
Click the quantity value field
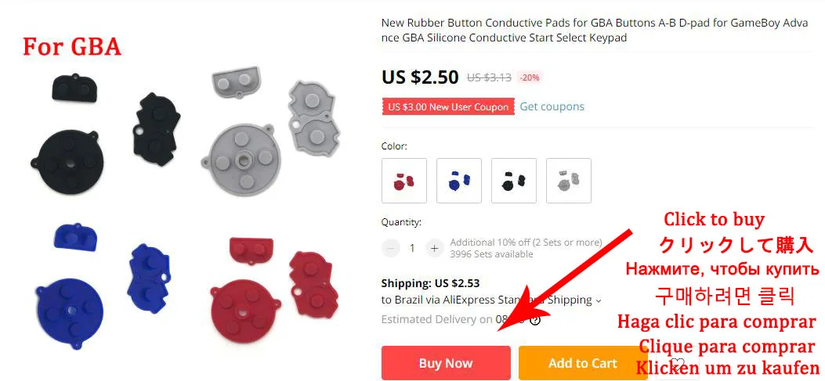[412, 248]
